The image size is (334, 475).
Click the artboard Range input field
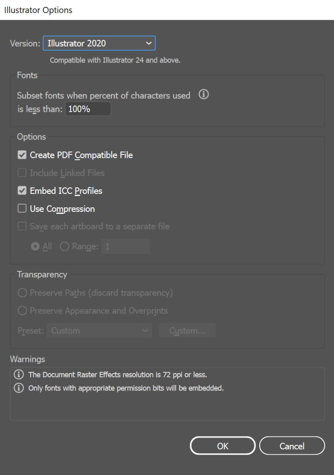click(126, 247)
